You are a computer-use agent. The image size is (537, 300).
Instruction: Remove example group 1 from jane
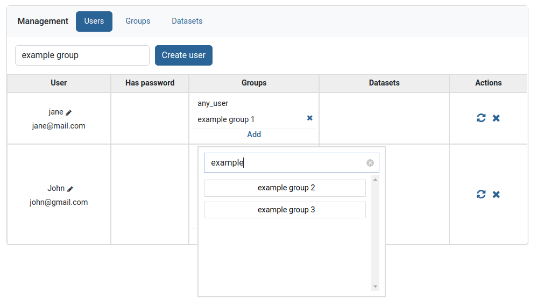(309, 118)
